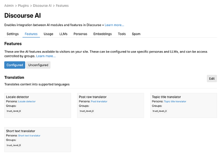The width and height of the screenshot is (222, 156).
Task: Show Configured features
Action: tap(15, 65)
